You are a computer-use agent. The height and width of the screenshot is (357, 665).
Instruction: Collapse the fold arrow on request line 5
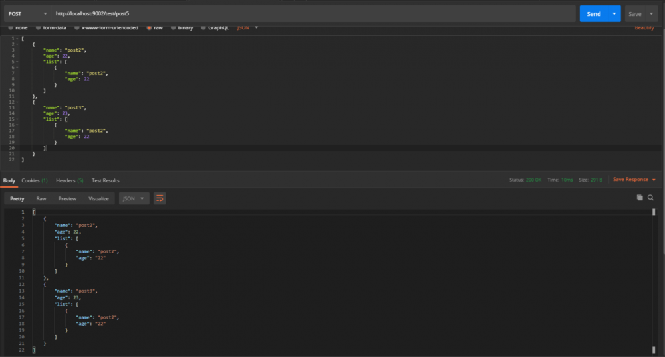coord(17,62)
